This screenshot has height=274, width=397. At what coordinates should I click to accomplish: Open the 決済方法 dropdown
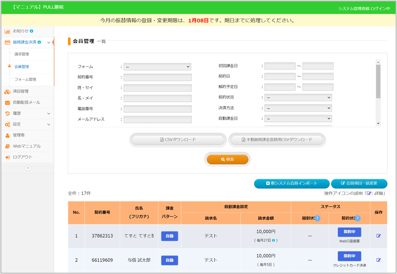click(x=298, y=108)
